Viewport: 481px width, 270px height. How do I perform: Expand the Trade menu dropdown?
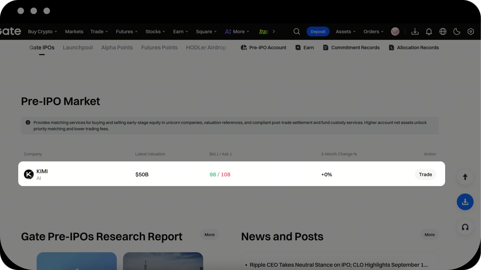[99, 32]
